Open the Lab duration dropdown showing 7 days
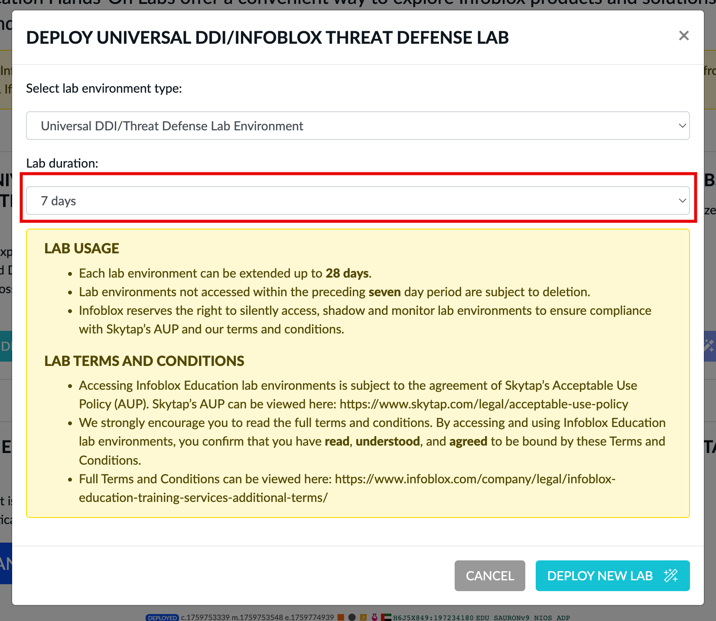716x621 pixels. (x=357, y=201)
